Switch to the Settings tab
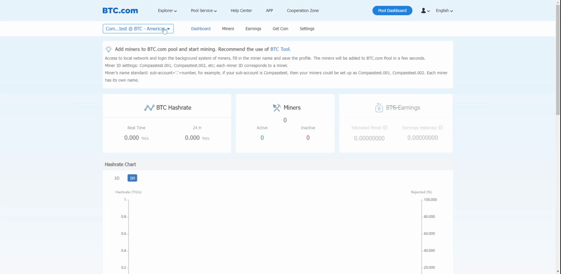The image size is (561, 274). [x=307, y=29]
